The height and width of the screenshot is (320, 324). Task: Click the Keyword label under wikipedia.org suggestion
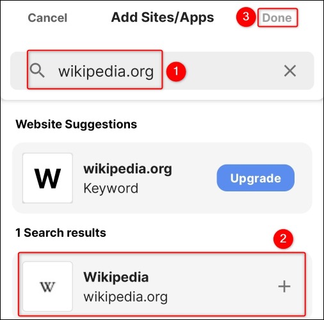tap(111, 188)
